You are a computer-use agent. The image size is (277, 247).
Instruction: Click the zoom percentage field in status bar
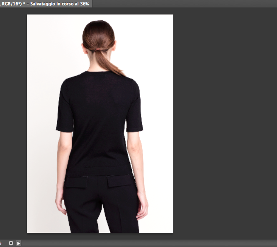click(x=2, y=243)
